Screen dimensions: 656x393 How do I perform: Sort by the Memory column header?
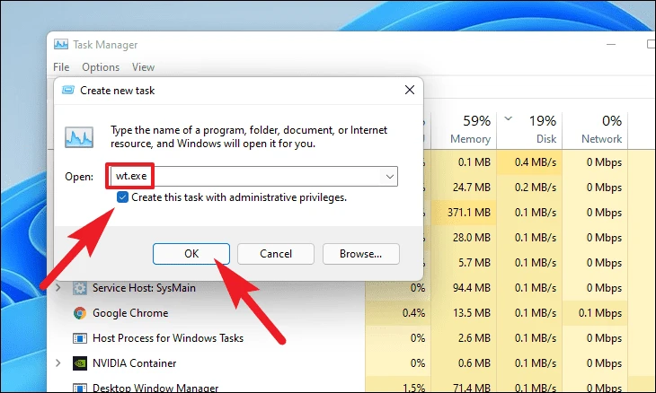464,129
